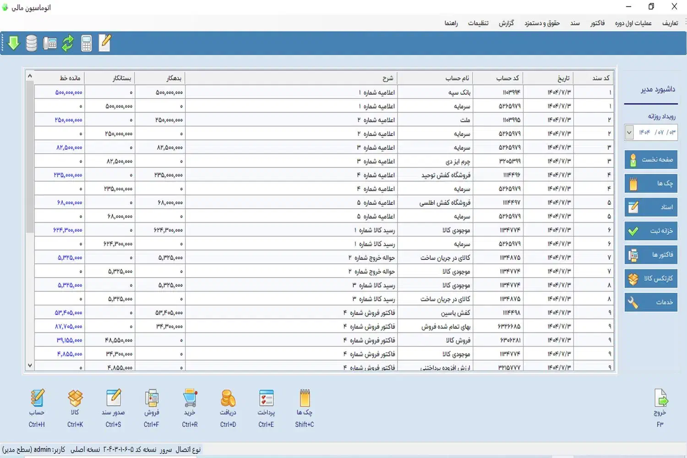Click the خزانه ثبت sidebar button
Viewport: 687px width, 458px height.
pyautogui.click(x=651, y=231)
